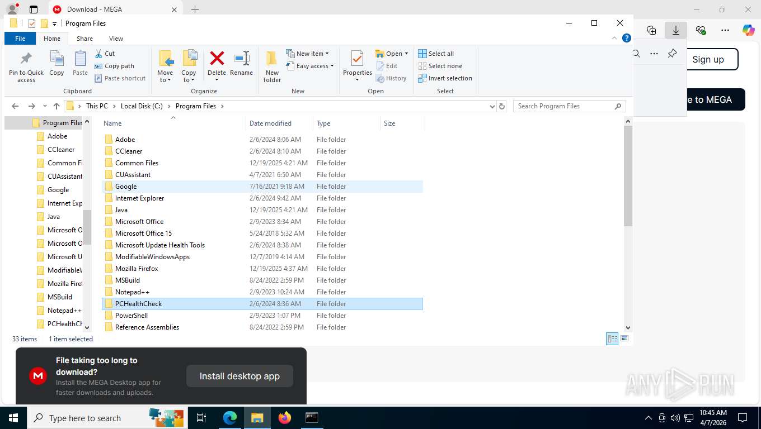Switch to the Share ribbon tab
Viewport: 761px width, 429px height.
[85, 39]
